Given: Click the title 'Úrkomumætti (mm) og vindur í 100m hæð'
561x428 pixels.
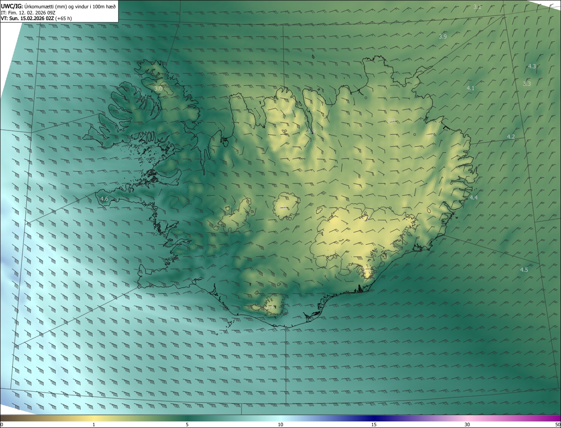Looking at the screenshot, I should [70, 6].
